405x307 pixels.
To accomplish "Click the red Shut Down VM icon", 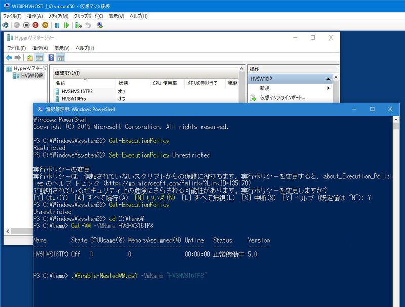I will click(x=35, y=25).
